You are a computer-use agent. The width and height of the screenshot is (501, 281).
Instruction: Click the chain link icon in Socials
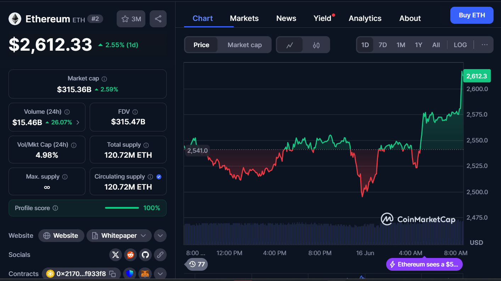[x=160, y=254]
